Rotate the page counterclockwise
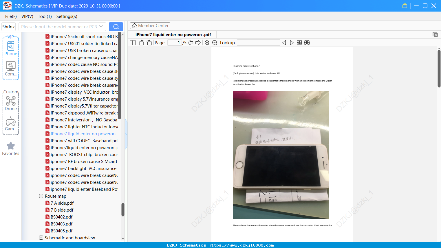This screenshot has height=248, width=441. pyautogui.click(x=141, y=43)
